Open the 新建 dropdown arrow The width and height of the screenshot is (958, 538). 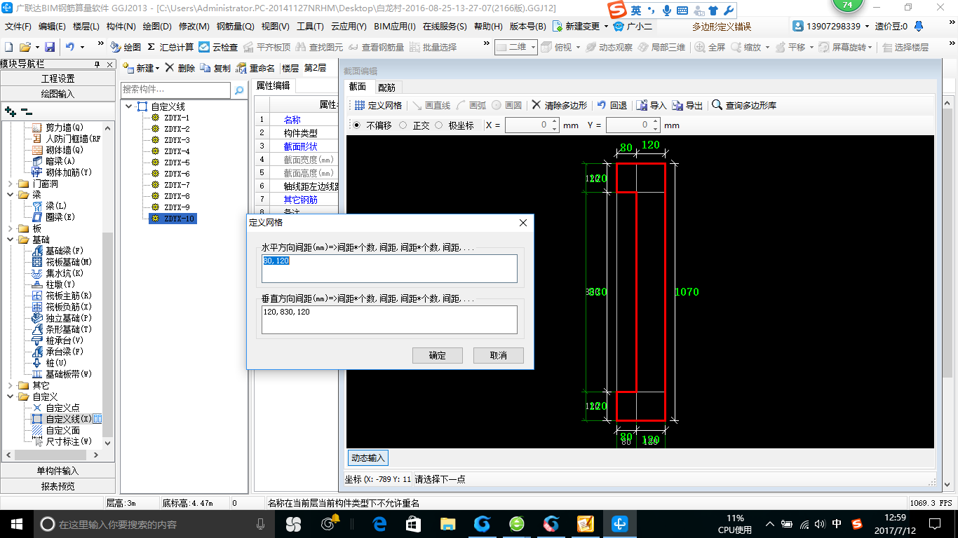pos(157,68)
